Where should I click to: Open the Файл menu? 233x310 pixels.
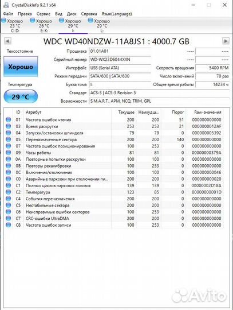(8, 14)
